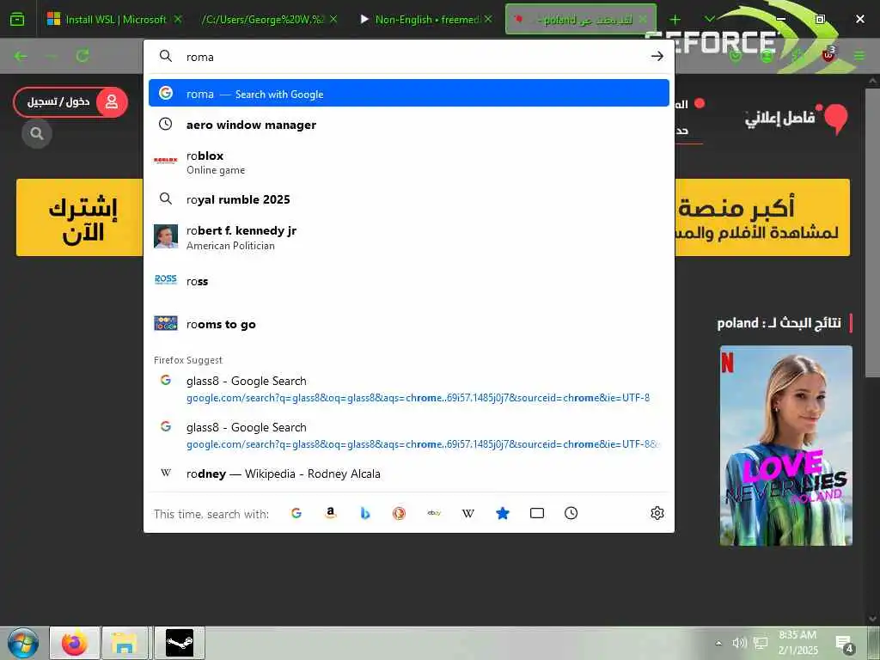
Task: Select 'robert f. kennedy jr' suggestion
Action: (408, 237)
